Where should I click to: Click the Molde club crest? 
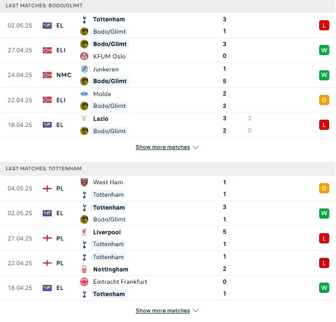(84, 94)
